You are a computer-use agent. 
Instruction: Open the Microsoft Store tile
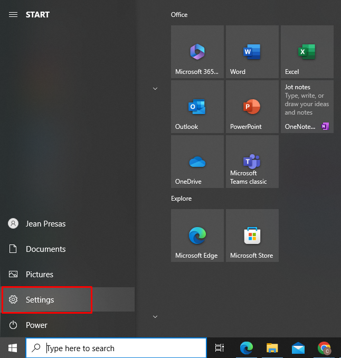[252, 235]
